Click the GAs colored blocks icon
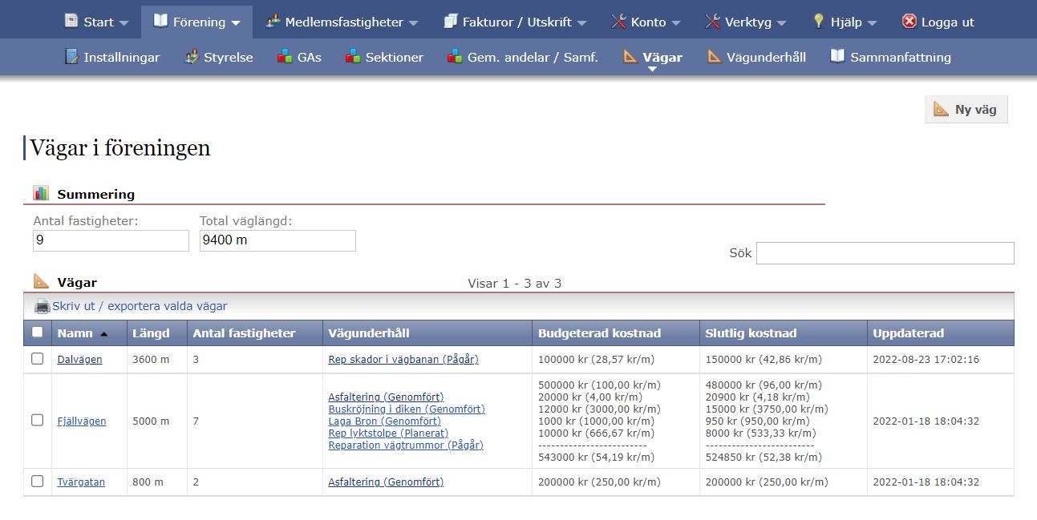Image resolution: width=1037 pixels, height=520 pixels. 285,57
